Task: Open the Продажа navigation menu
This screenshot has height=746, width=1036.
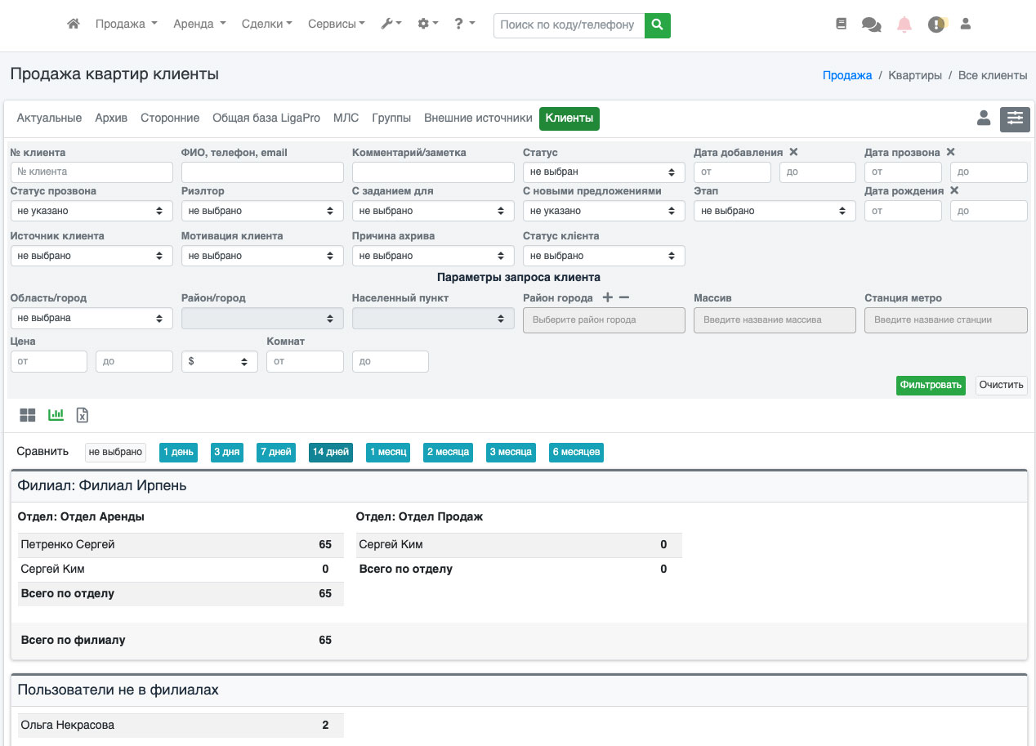Action: pos(126,25)
